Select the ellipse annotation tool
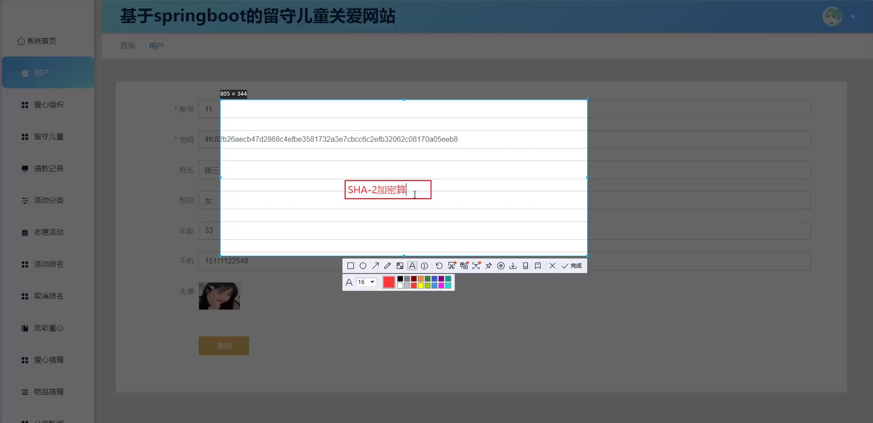873x423 pixels. click(363, 266)
